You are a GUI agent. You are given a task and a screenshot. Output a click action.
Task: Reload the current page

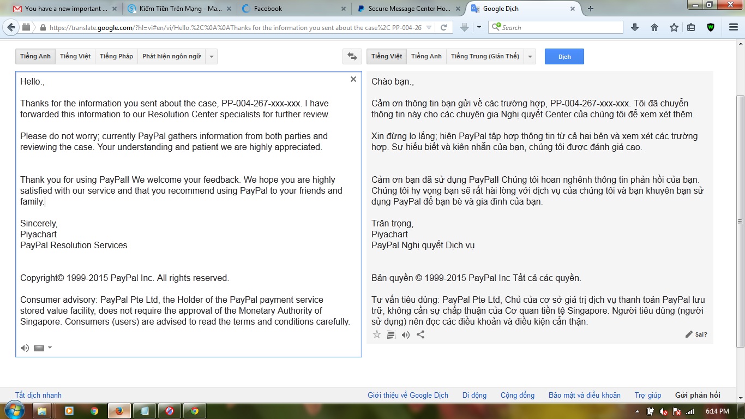[x=443, y=27]
